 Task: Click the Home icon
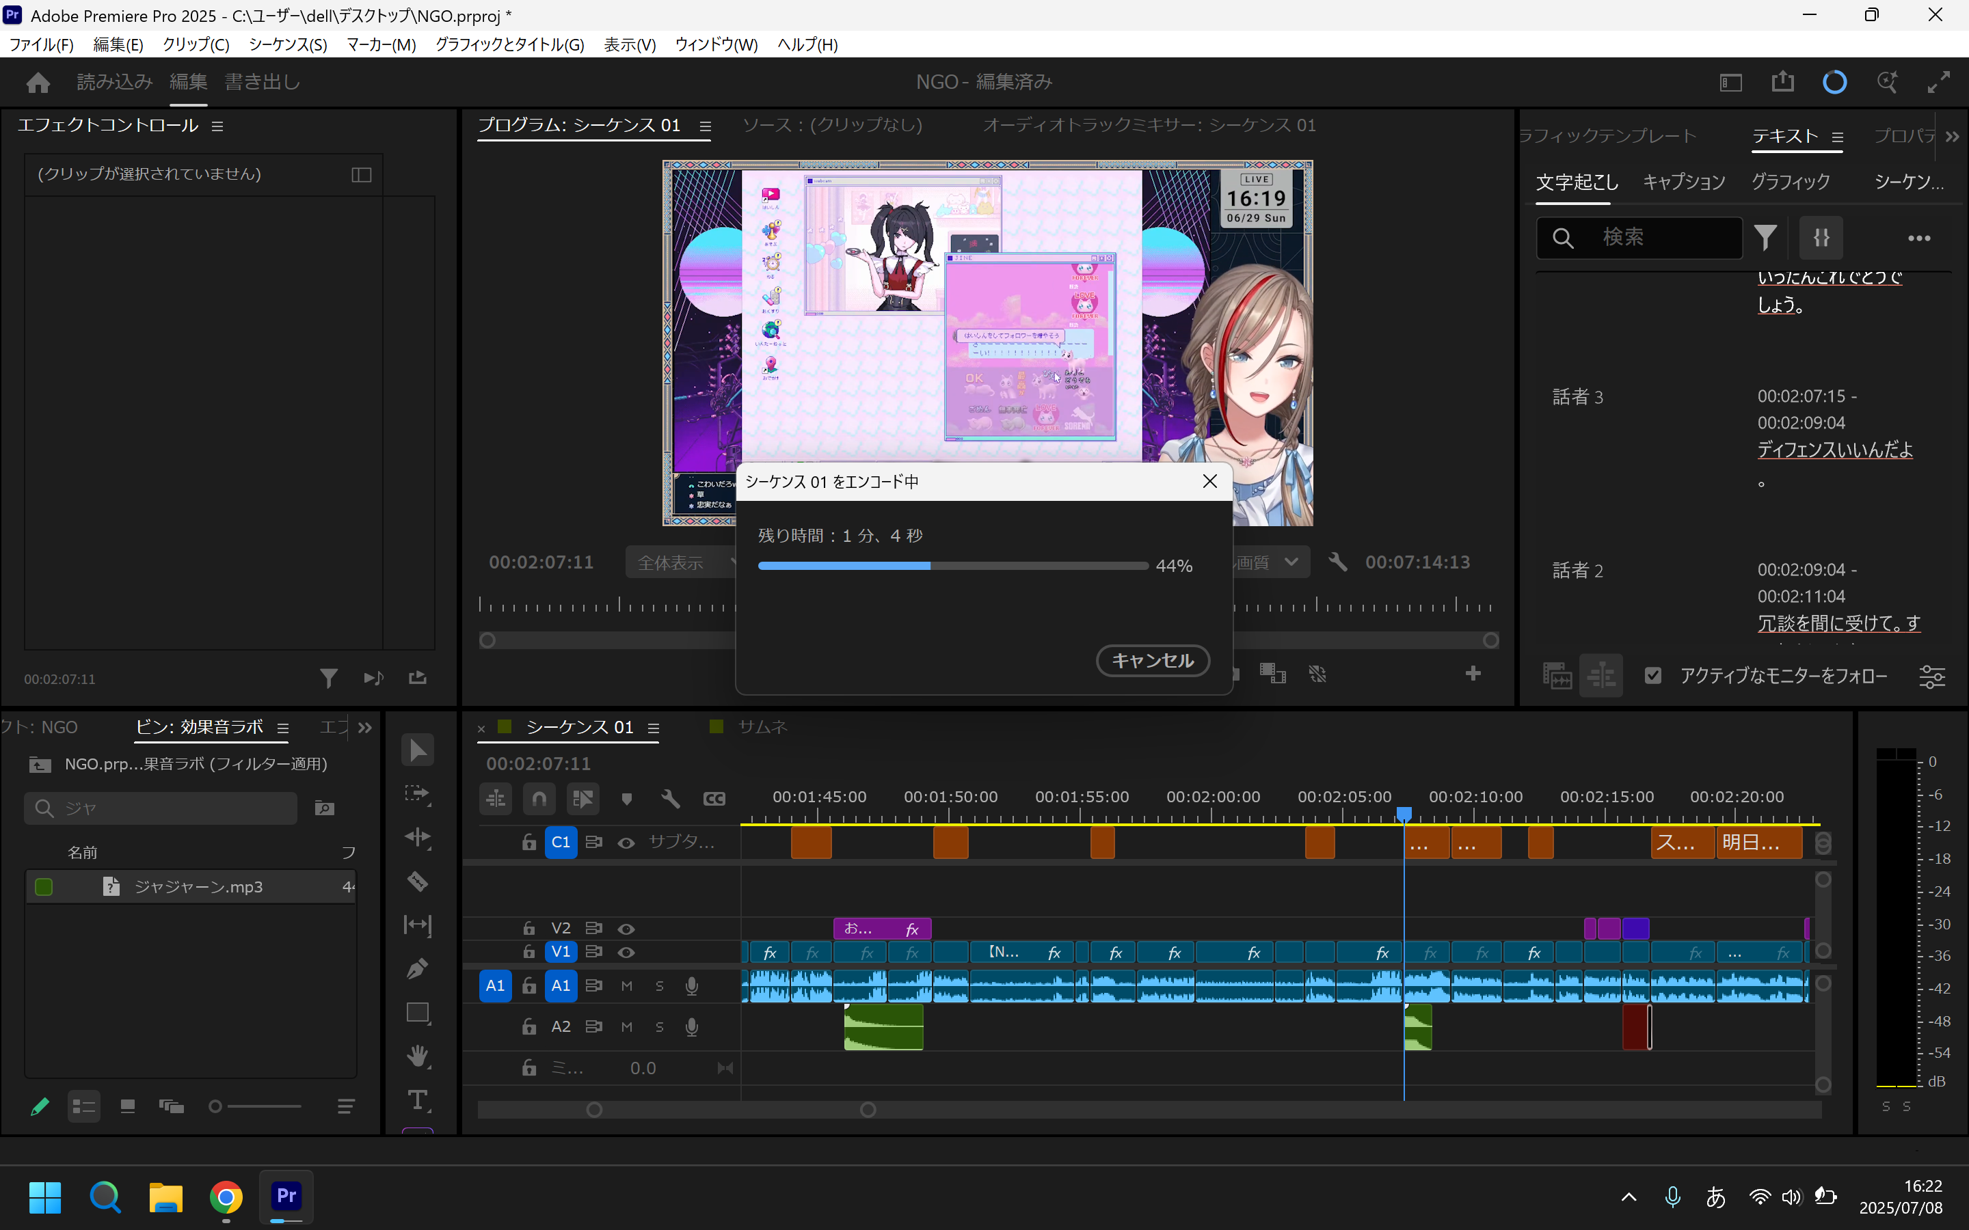[x=38, y=82]
